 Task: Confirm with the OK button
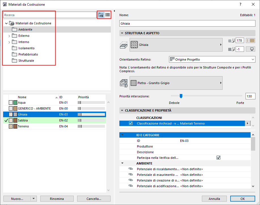click(243, 199)
